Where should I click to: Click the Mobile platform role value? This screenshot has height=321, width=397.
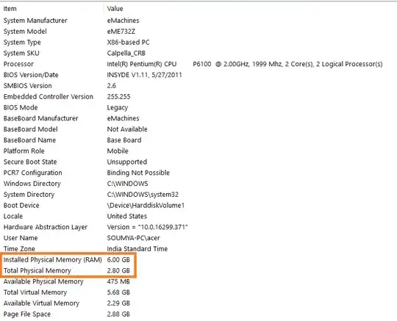pyautogui.click(x=118, y=151)
